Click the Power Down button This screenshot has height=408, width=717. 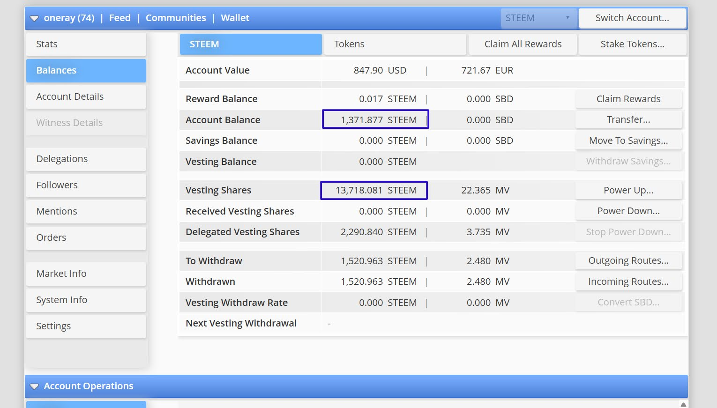click(628, 211)
